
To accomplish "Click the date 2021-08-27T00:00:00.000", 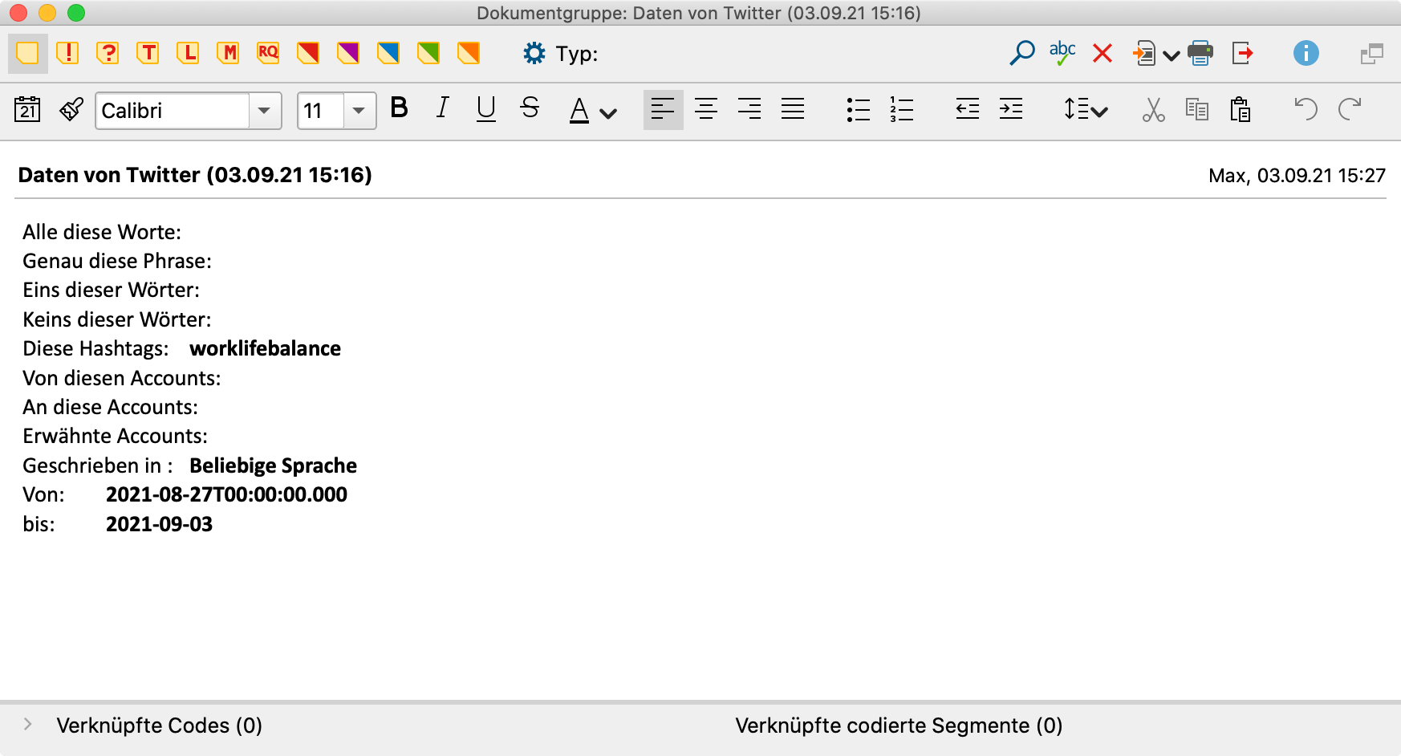I will (226, 494).
